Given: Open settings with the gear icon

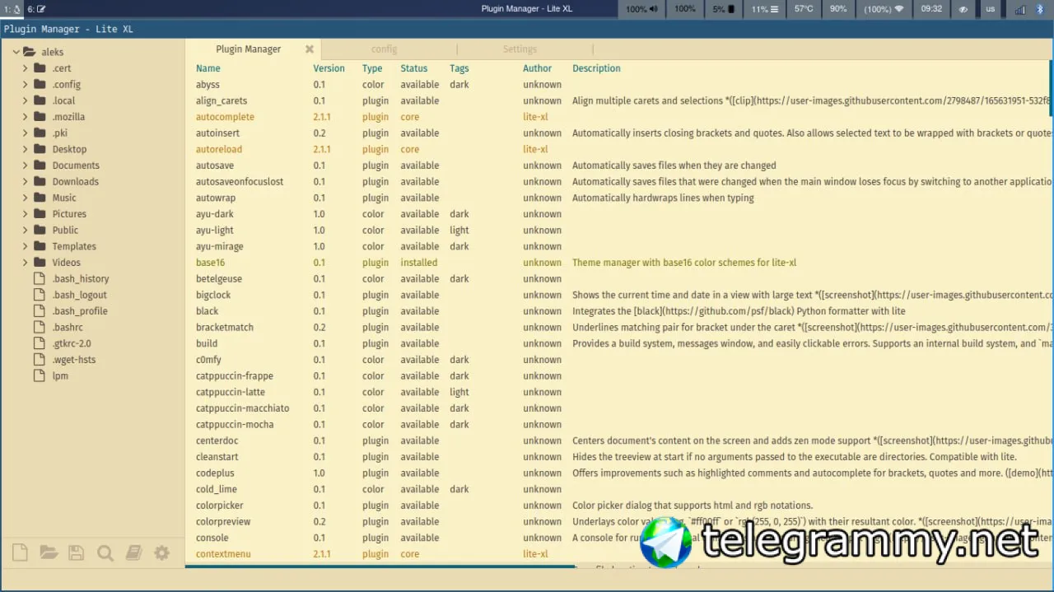Looking at the screenshot, I should click(162, 553).
